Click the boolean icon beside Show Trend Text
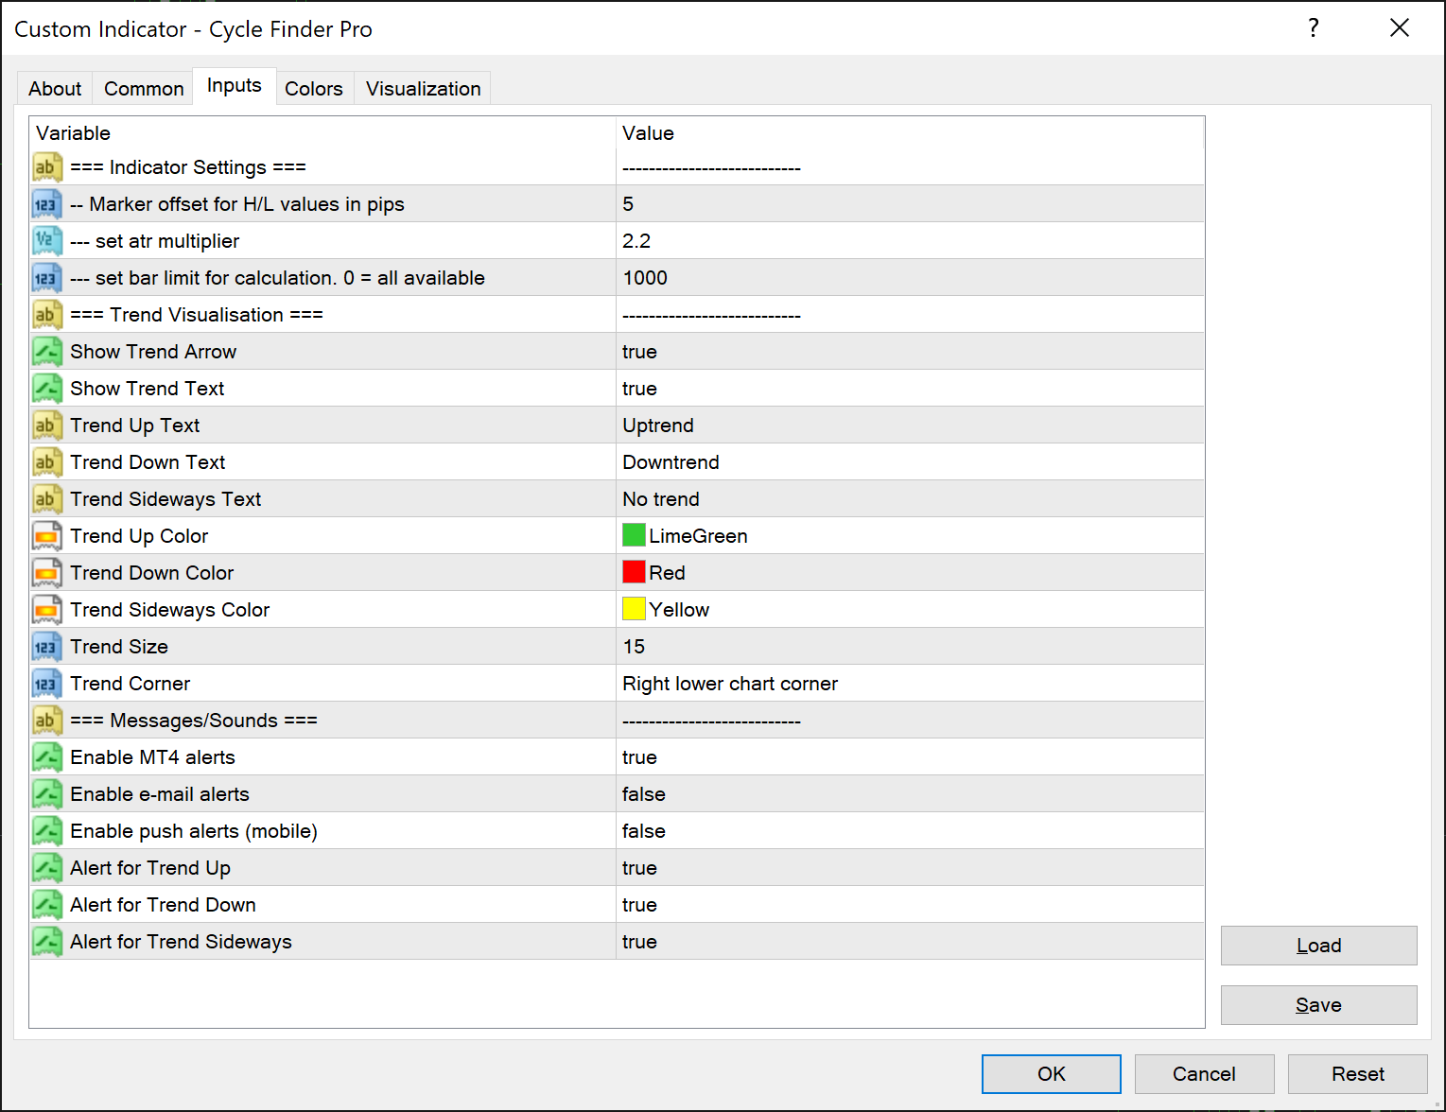This screenshot has height=1112, width=1446. [47, 389]
